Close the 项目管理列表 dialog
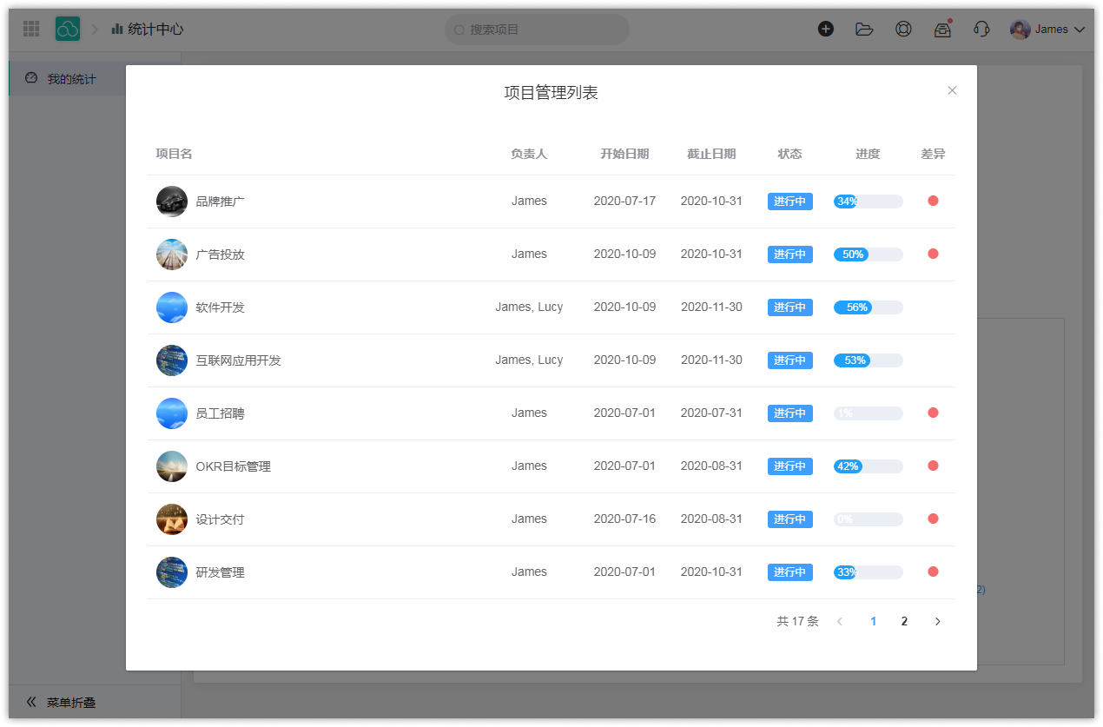The image size is (1103, 727). [x=952, y=90]
